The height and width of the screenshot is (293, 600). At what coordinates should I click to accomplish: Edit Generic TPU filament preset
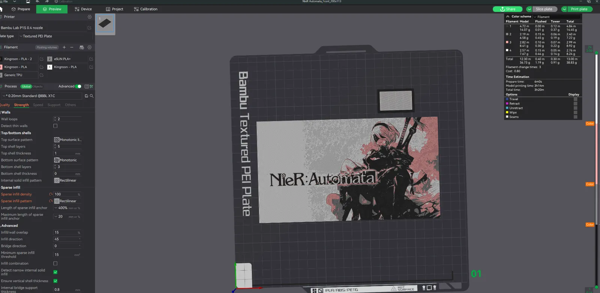click(x=42, y=75)
